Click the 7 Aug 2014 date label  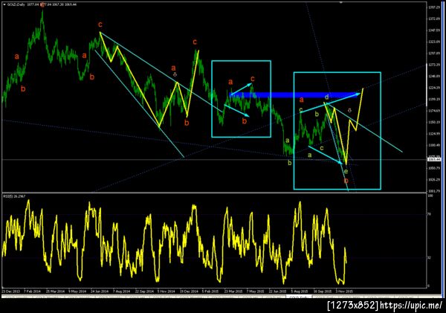[x=121, y=291]
